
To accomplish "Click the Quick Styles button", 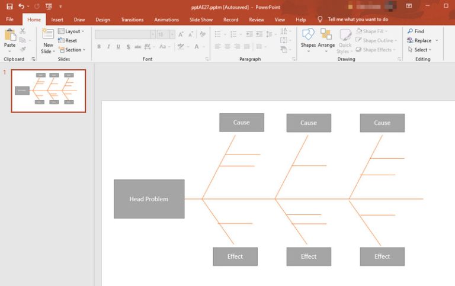I will pyautogui.click(x=345, y=41).
